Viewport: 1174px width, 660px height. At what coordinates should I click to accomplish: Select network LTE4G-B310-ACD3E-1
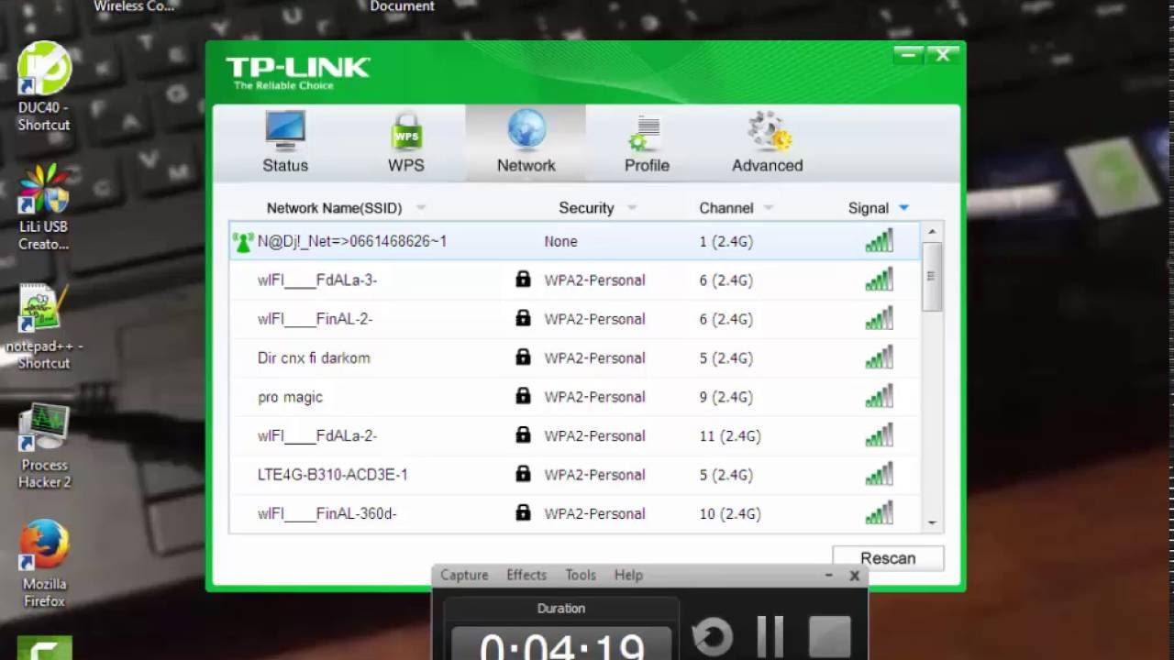pos(574,475)
